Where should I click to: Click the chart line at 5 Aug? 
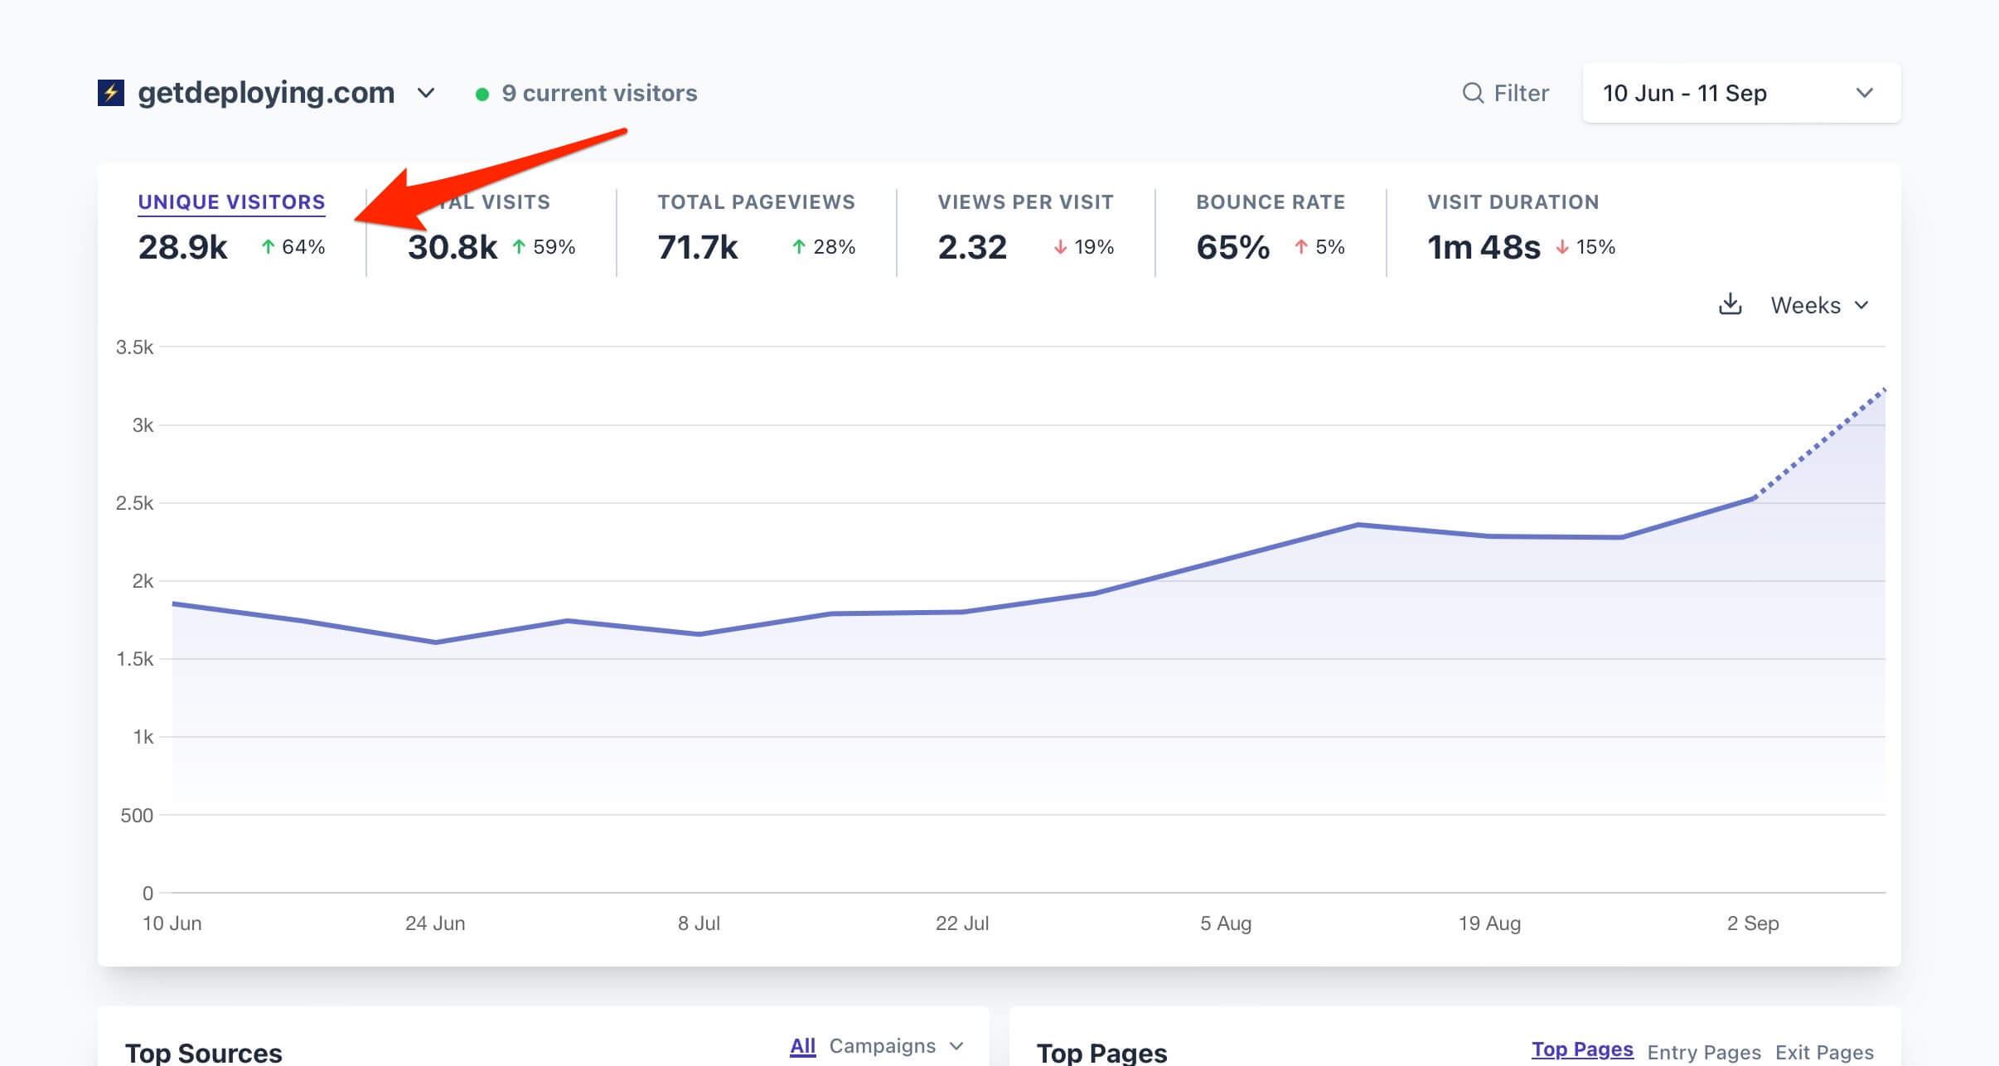1226,559
